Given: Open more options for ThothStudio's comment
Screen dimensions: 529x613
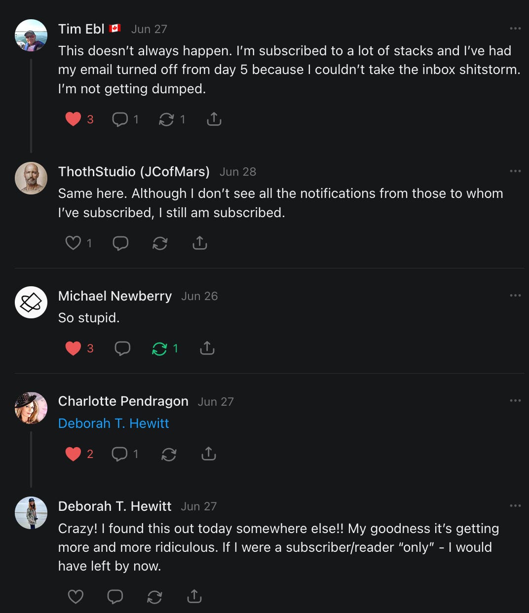Looking at the screenshot, I should (x=515, y=171).
